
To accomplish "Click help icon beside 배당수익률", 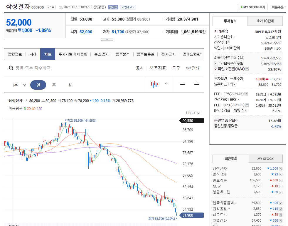I will pyautogui.click(x=245, y=111).
